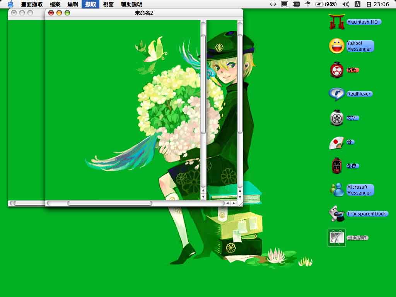
Task: Click outer vertical scrollbar thumb of 未命名2
Action: 240,84
